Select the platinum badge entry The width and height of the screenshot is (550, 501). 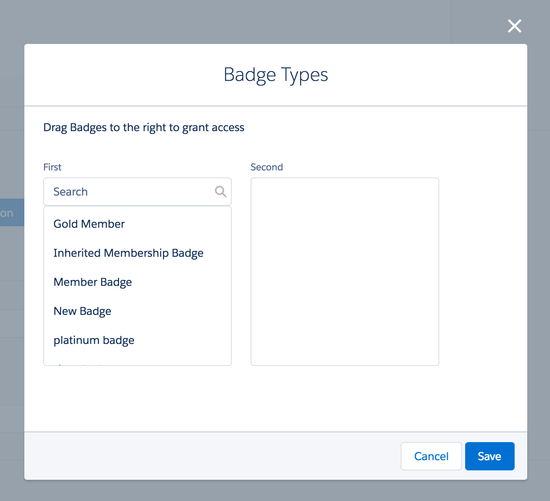(x=94, y=340)
